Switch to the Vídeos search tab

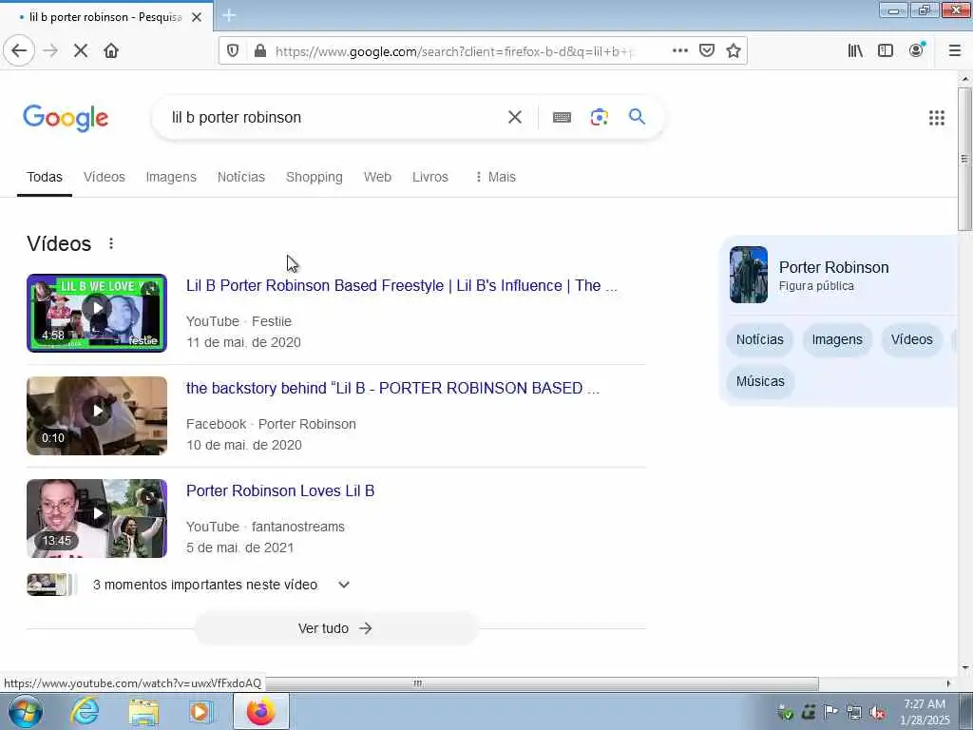pos(105,177)
